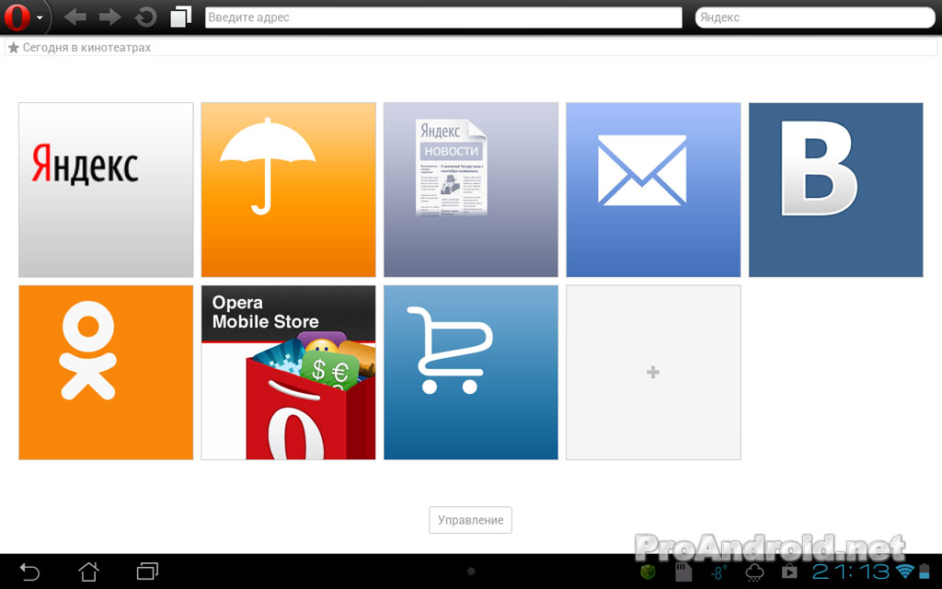This screenshot has width=942, height=589.
Task: Click the Управление button
Action: (470, 520)
